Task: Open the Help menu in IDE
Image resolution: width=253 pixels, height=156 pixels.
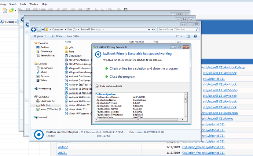Action: point(44,4)
